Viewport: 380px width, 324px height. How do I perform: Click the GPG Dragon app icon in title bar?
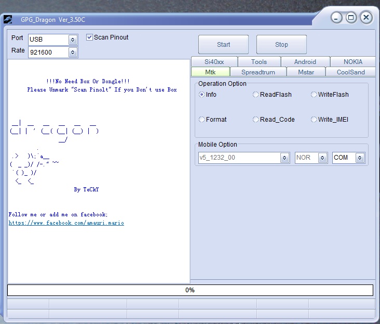pyautogui.click(x=8, y=19)
